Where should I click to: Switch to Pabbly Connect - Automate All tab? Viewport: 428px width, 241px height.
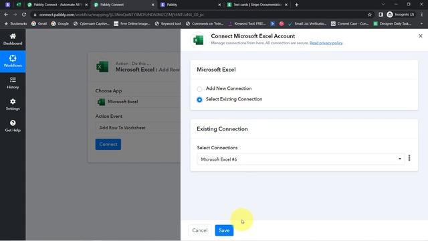pyautogui.click(x=58, y=5)
